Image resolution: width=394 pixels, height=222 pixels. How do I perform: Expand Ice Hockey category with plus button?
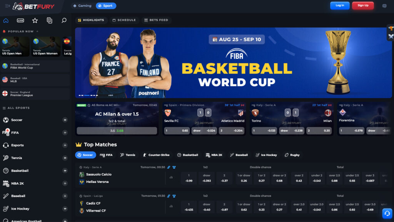point(65,209)
